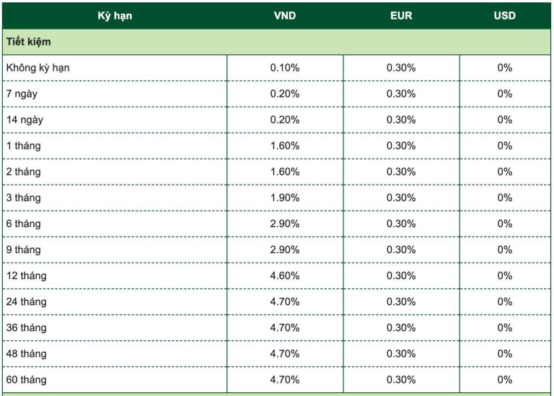Click the 1 tháng term label
This screenshot has height=396, width=554.
pos(24,146)
